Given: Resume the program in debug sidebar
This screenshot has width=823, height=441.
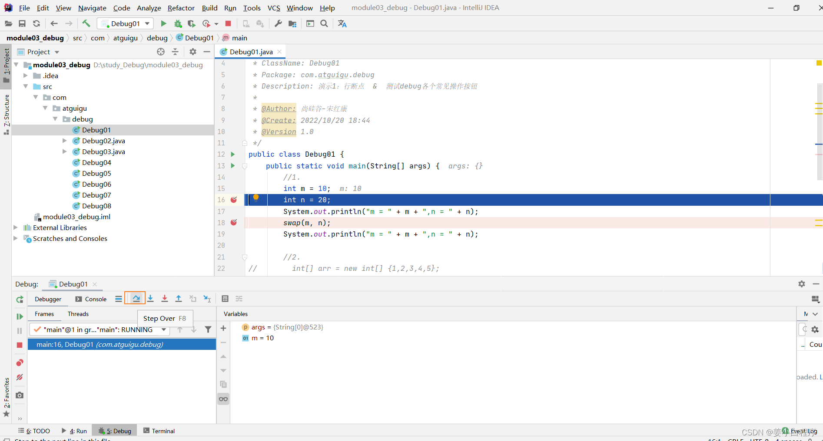Looking at the screenshot, I should [x=20, y=316].
